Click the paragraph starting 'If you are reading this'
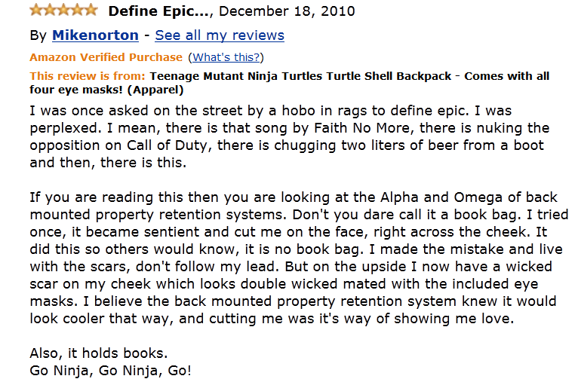The height and width of the screenshot is (382, 578). coord(293,257)
